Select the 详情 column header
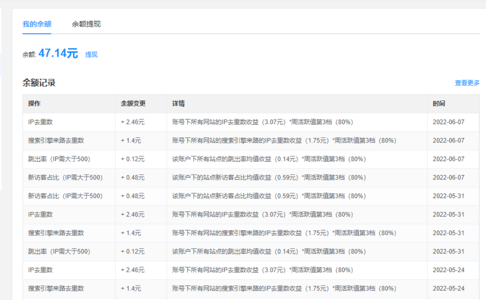 pos(178,104)
